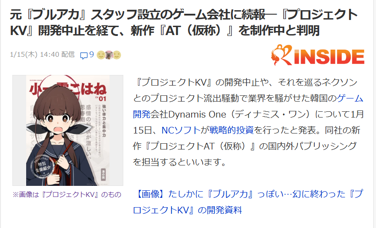The height and width of the screenshot is (228, 376).
Task: Click the article headline about 元『ブルアカ』スタッフ
Action: (x=184, y=22)
